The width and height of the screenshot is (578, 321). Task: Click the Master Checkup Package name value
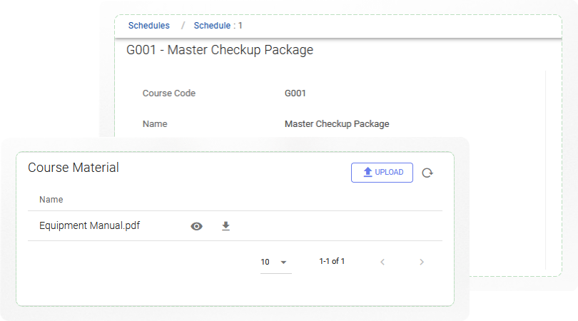coord(337,124)
